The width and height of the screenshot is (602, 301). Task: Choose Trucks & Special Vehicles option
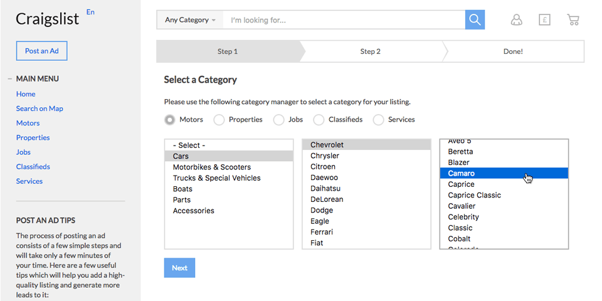coord(229,178)
